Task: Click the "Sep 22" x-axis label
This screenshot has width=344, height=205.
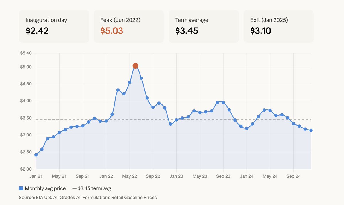Action: coord(153,176)
